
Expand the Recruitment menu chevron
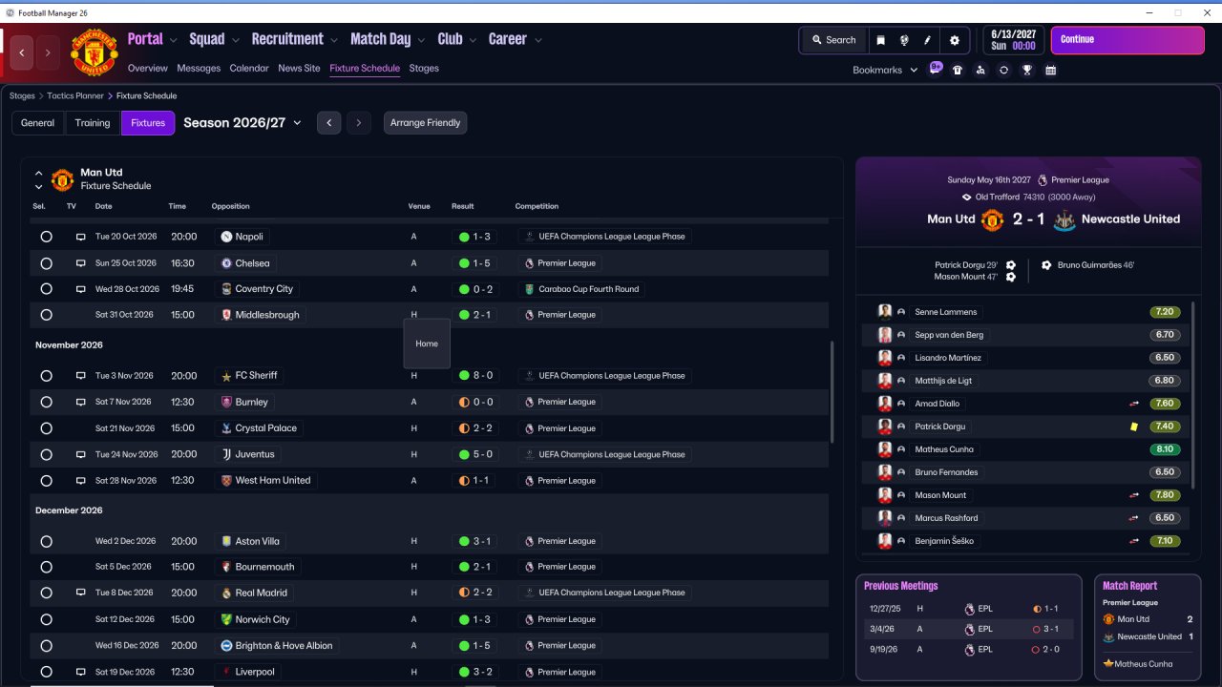click(x=334, y=40)
